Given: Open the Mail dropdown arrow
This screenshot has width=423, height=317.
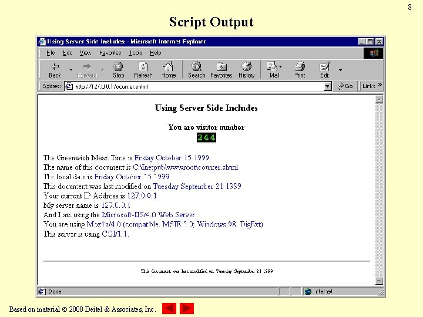Looking at the screenshot, I should pyautogui.click(x=280, y=66).
